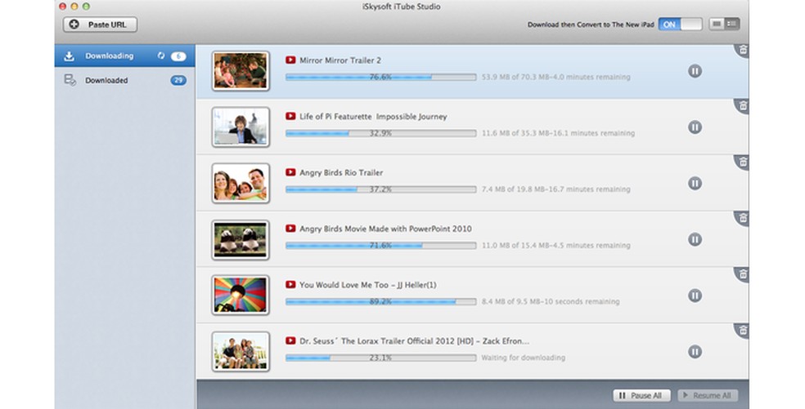805x409 pixels.
Task: Pause Dr. Seuss' The Lorax Trailer download
Action: 695,352
